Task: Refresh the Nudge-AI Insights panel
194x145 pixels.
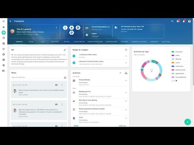Action: click(x=126, y=50)
